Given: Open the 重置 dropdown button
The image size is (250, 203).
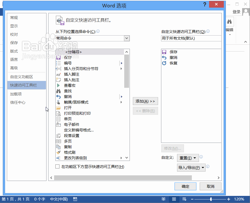Looking at the screenshot, I should pos(188,158).
